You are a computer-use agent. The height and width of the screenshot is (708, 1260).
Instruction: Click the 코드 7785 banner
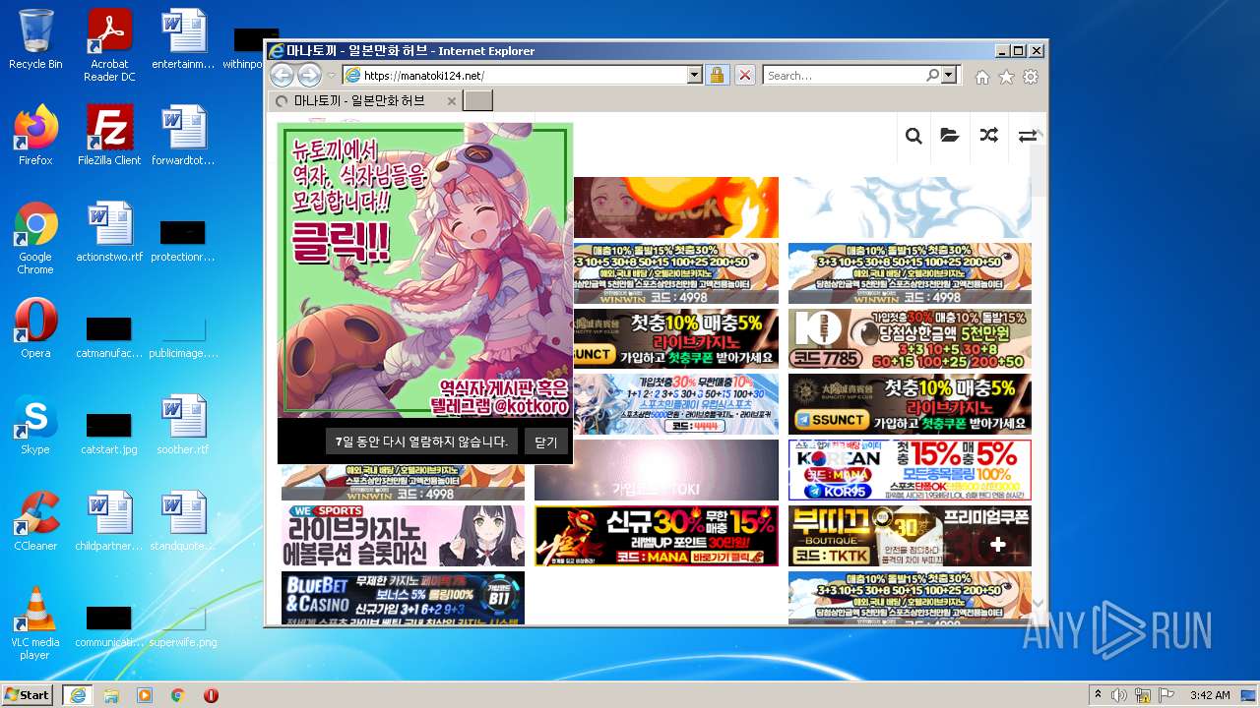(x=910, y=339)
